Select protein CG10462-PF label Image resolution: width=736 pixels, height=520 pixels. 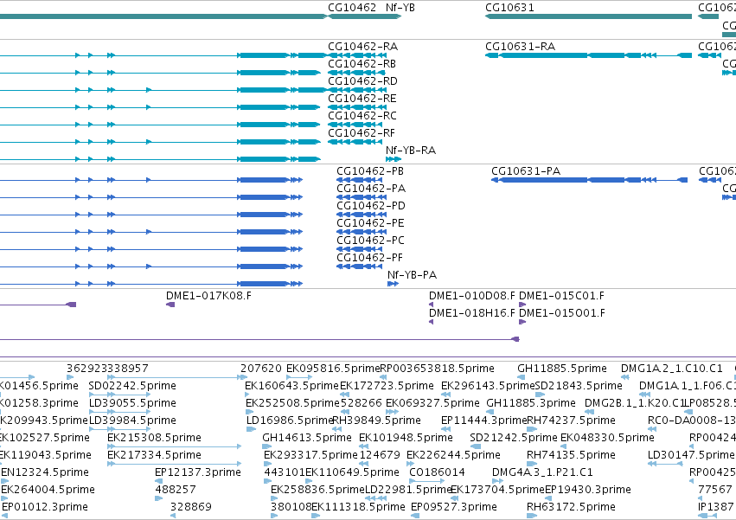tap(369, 258)
